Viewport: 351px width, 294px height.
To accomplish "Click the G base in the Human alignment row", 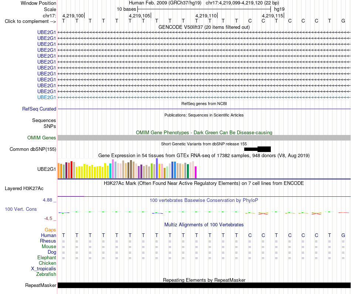I will pos(343,236).
